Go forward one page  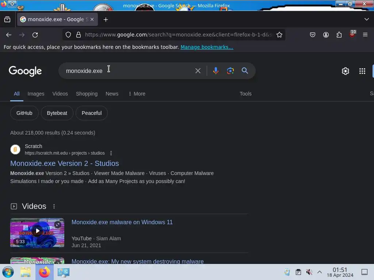pyautogui.click(x=22, y=35)
